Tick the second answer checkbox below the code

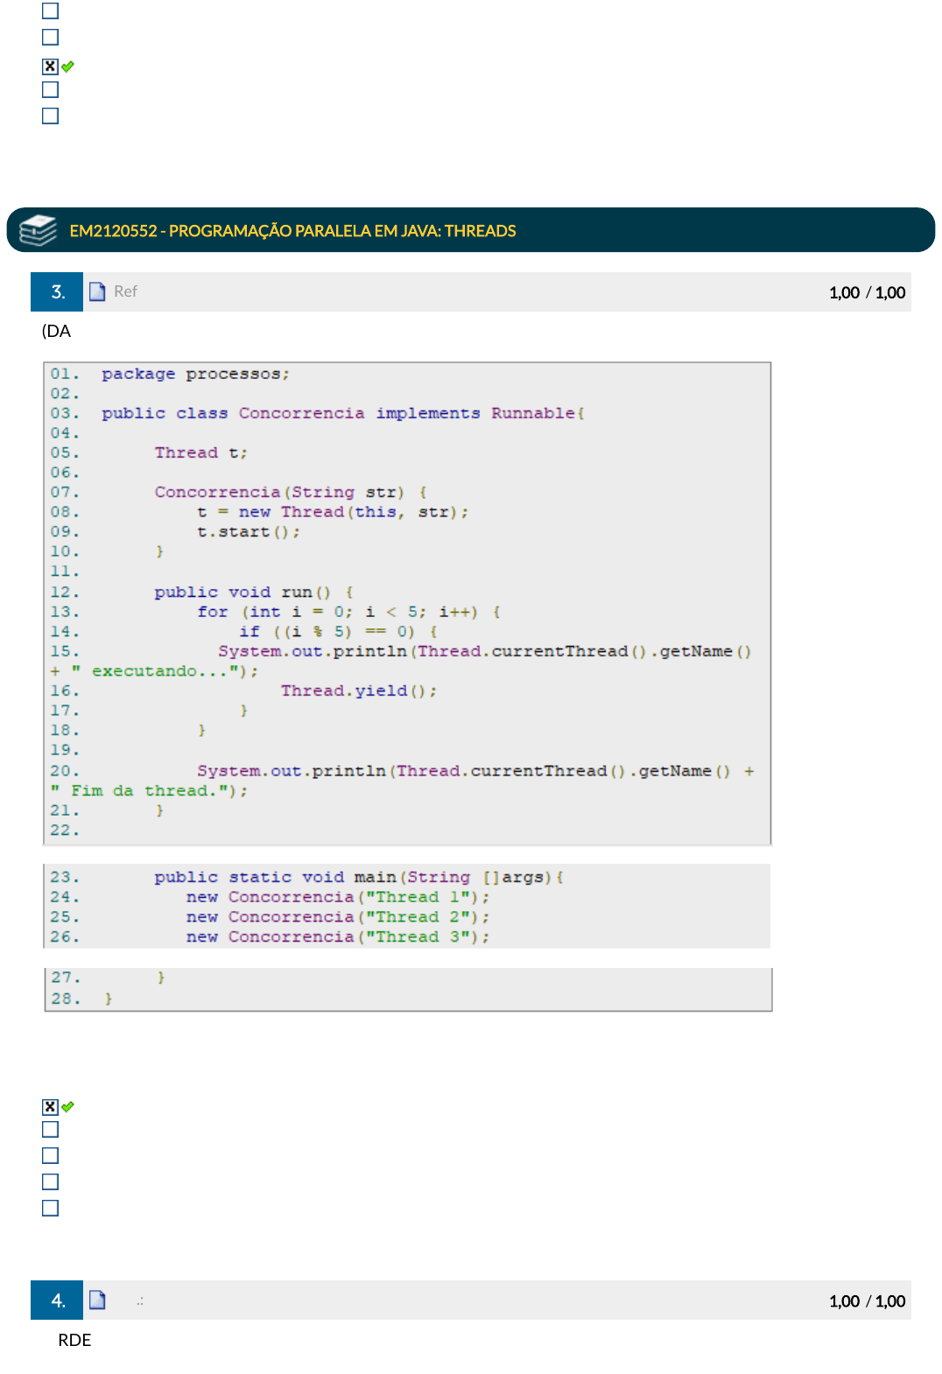point(51,1129)
